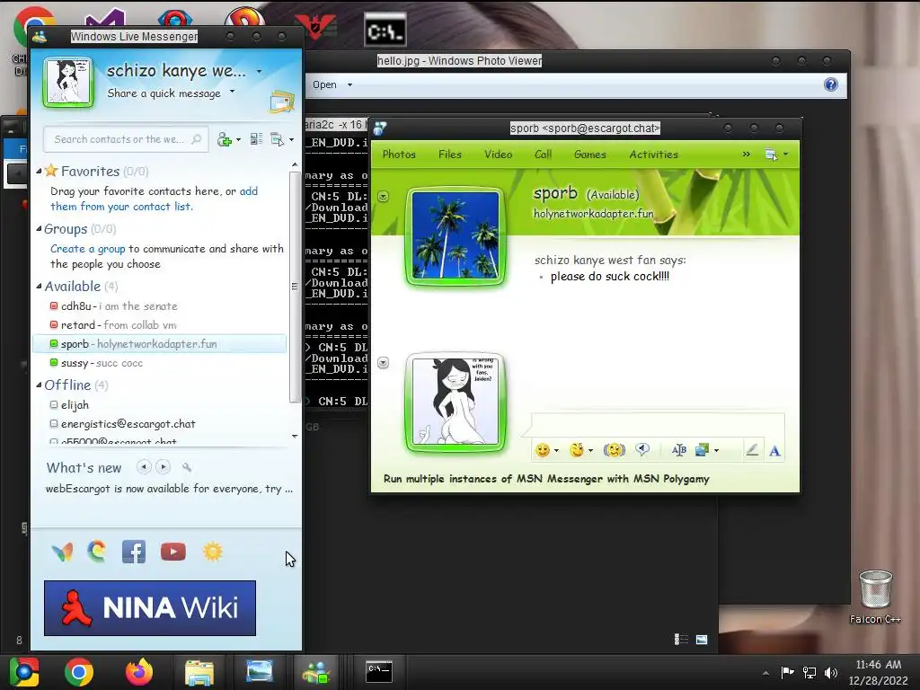920x690 pixels.
Task: Toggle your own display picture options arrow
Action: 383,363
